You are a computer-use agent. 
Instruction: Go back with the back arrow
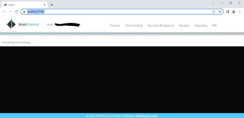click(x=4, y=11)
